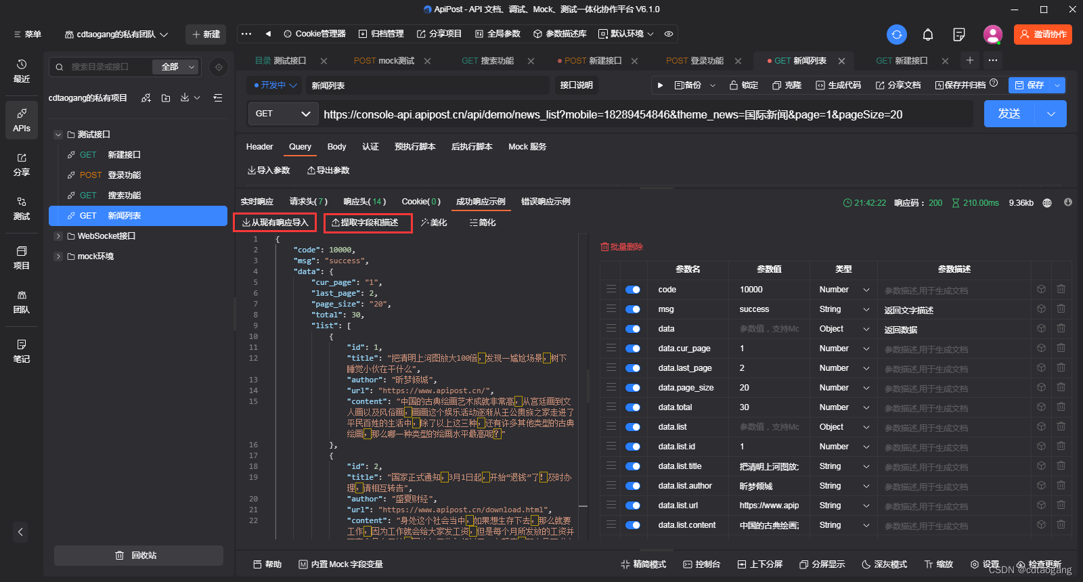This screenshot has width=1083, height=582.
Task: Click the 邀请协作 invite button
Action: click(x=1043, y=35)
